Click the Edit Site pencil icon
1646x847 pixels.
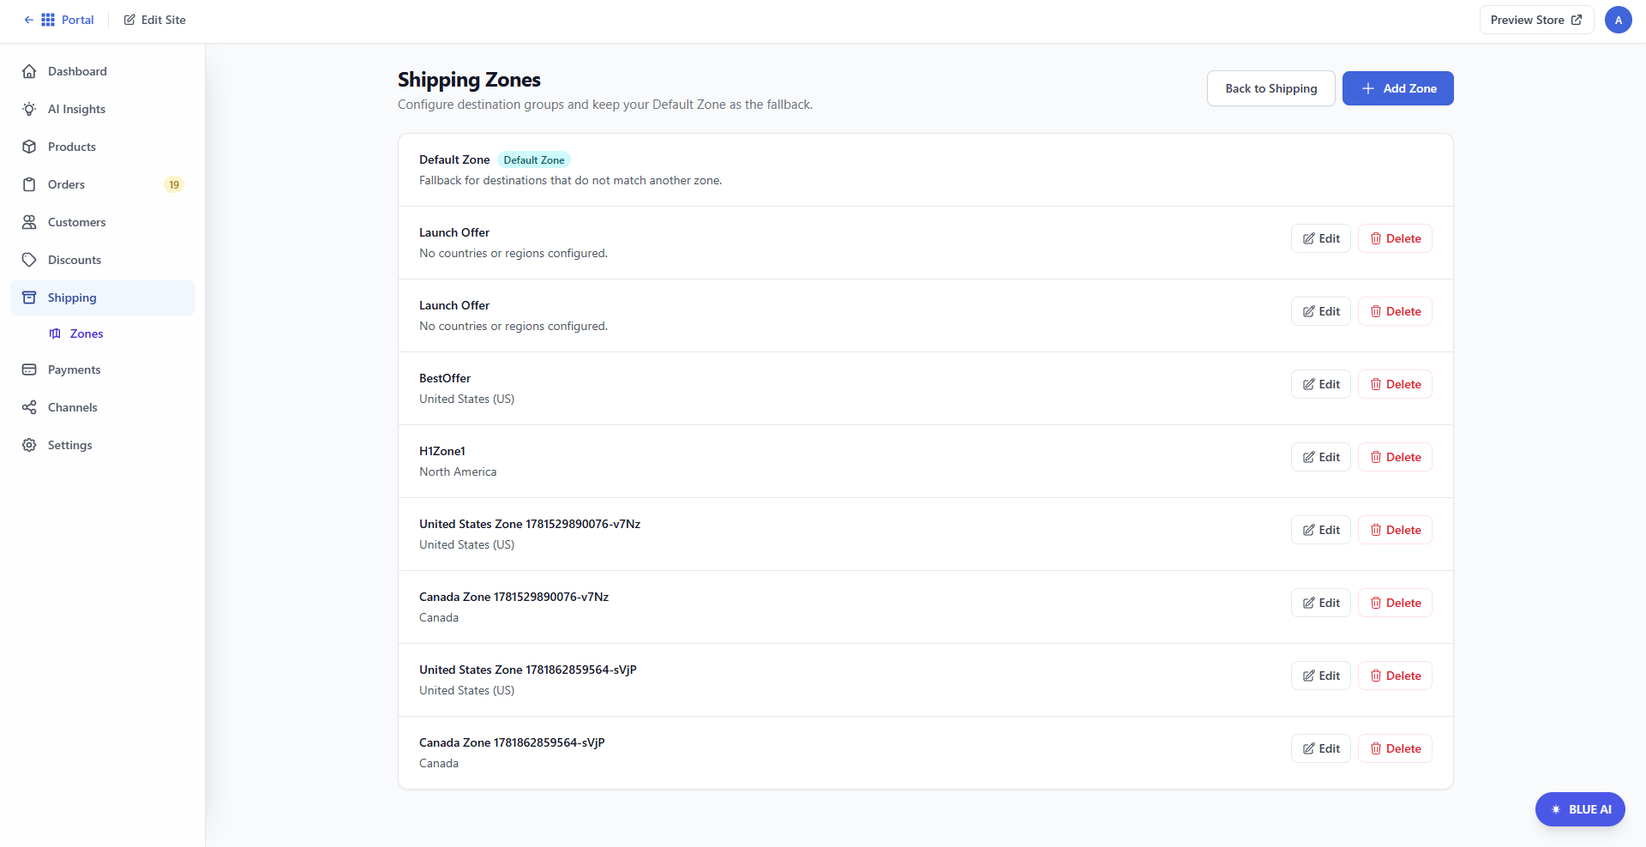[129, 20]
